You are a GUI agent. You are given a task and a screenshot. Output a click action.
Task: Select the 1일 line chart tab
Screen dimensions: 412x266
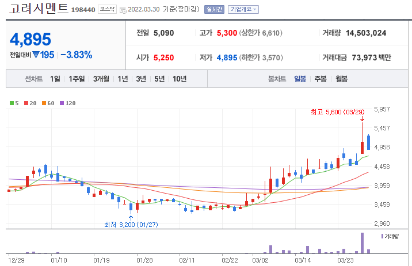pos(55,79)
